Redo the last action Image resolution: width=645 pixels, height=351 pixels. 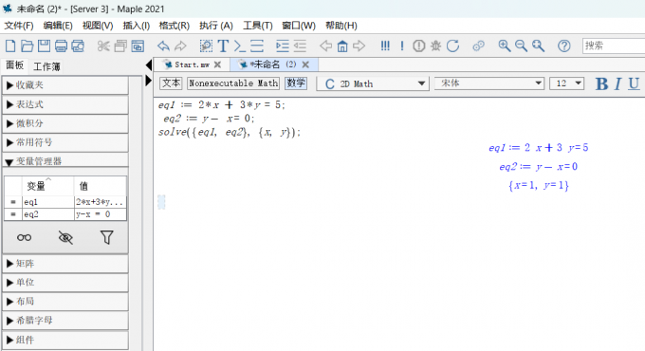click(180, 46)
